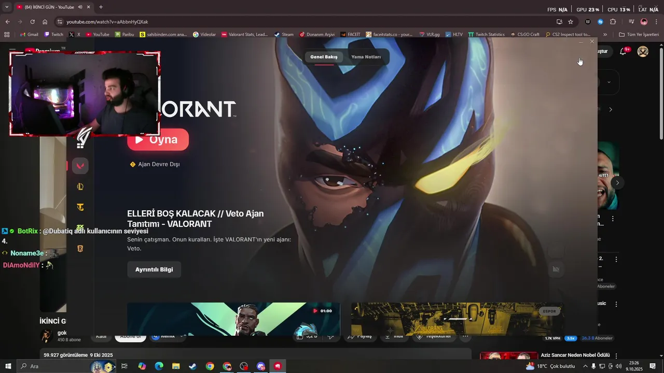Image resolution: width=664 pixels, height=373 pixels.
Task: Open the HLTV bookmark
Action: pos(454,35)
